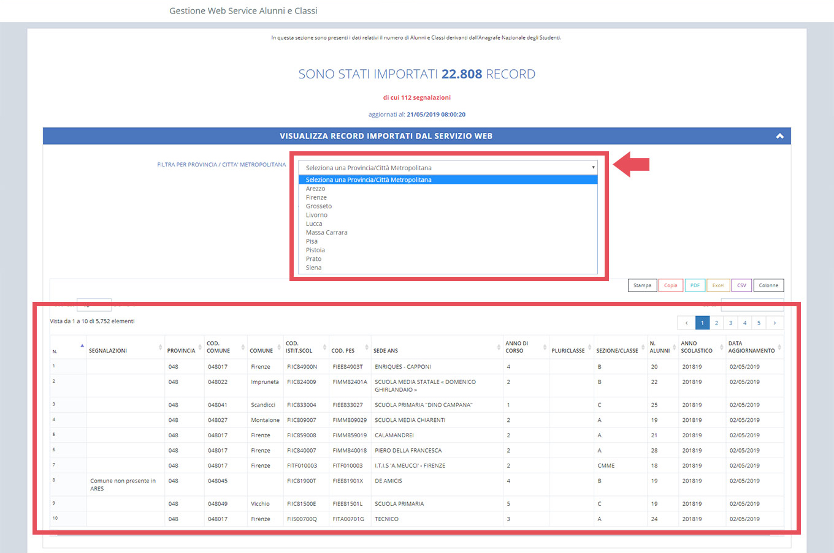The height and width of the screenshot is (553, 834).
Task: Open the Colonne visibility menu
Action: coord(768,285)
